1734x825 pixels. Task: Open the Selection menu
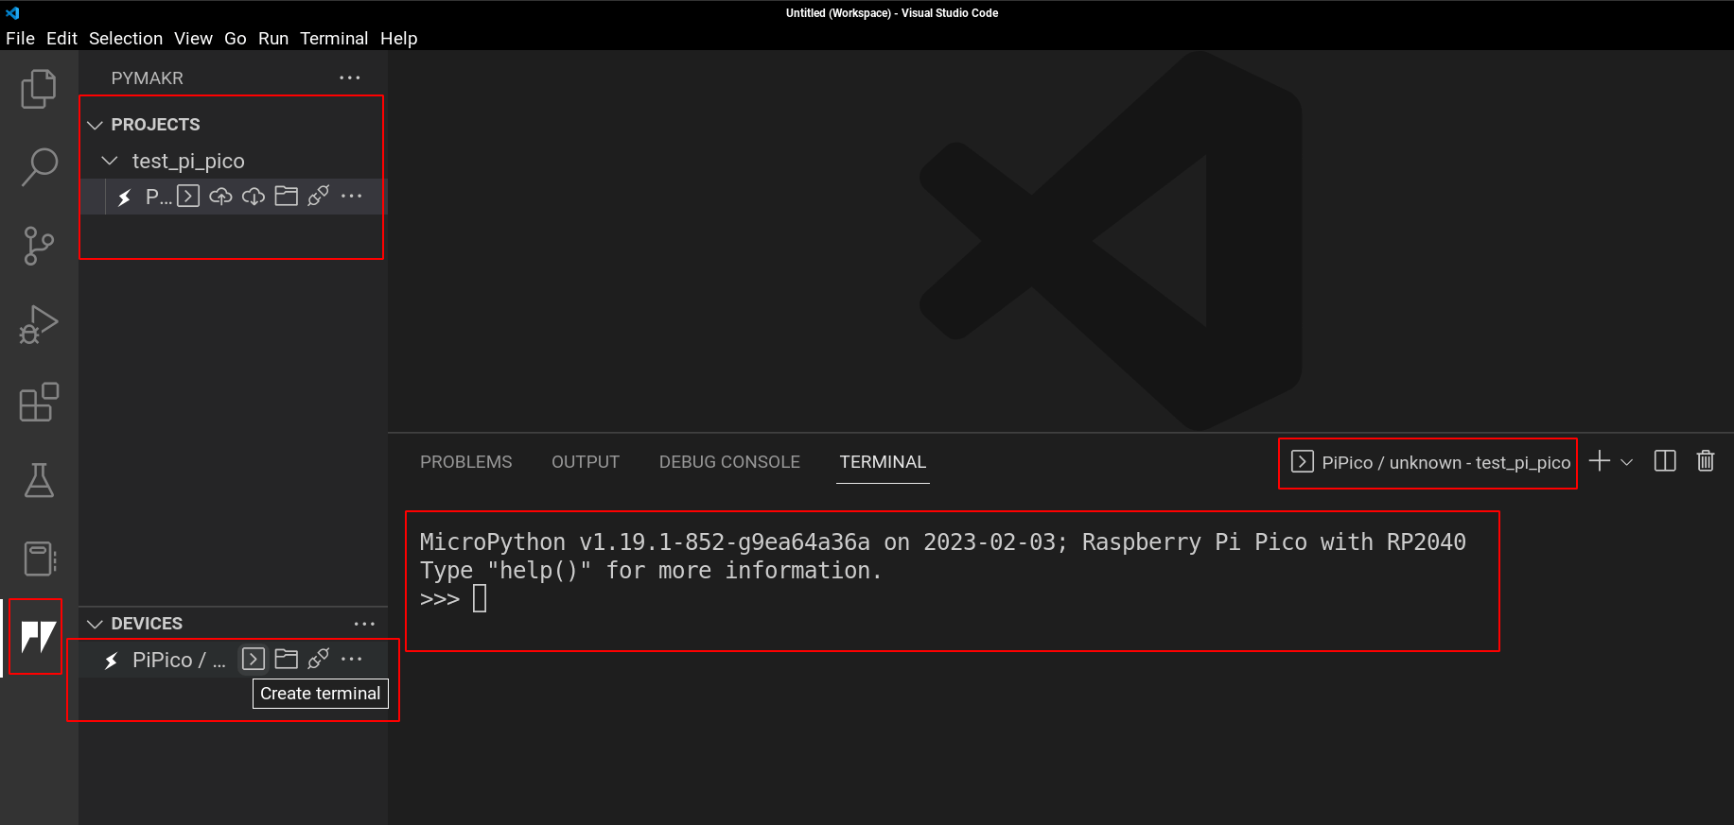pyautogui.click(x=126, y=39)
